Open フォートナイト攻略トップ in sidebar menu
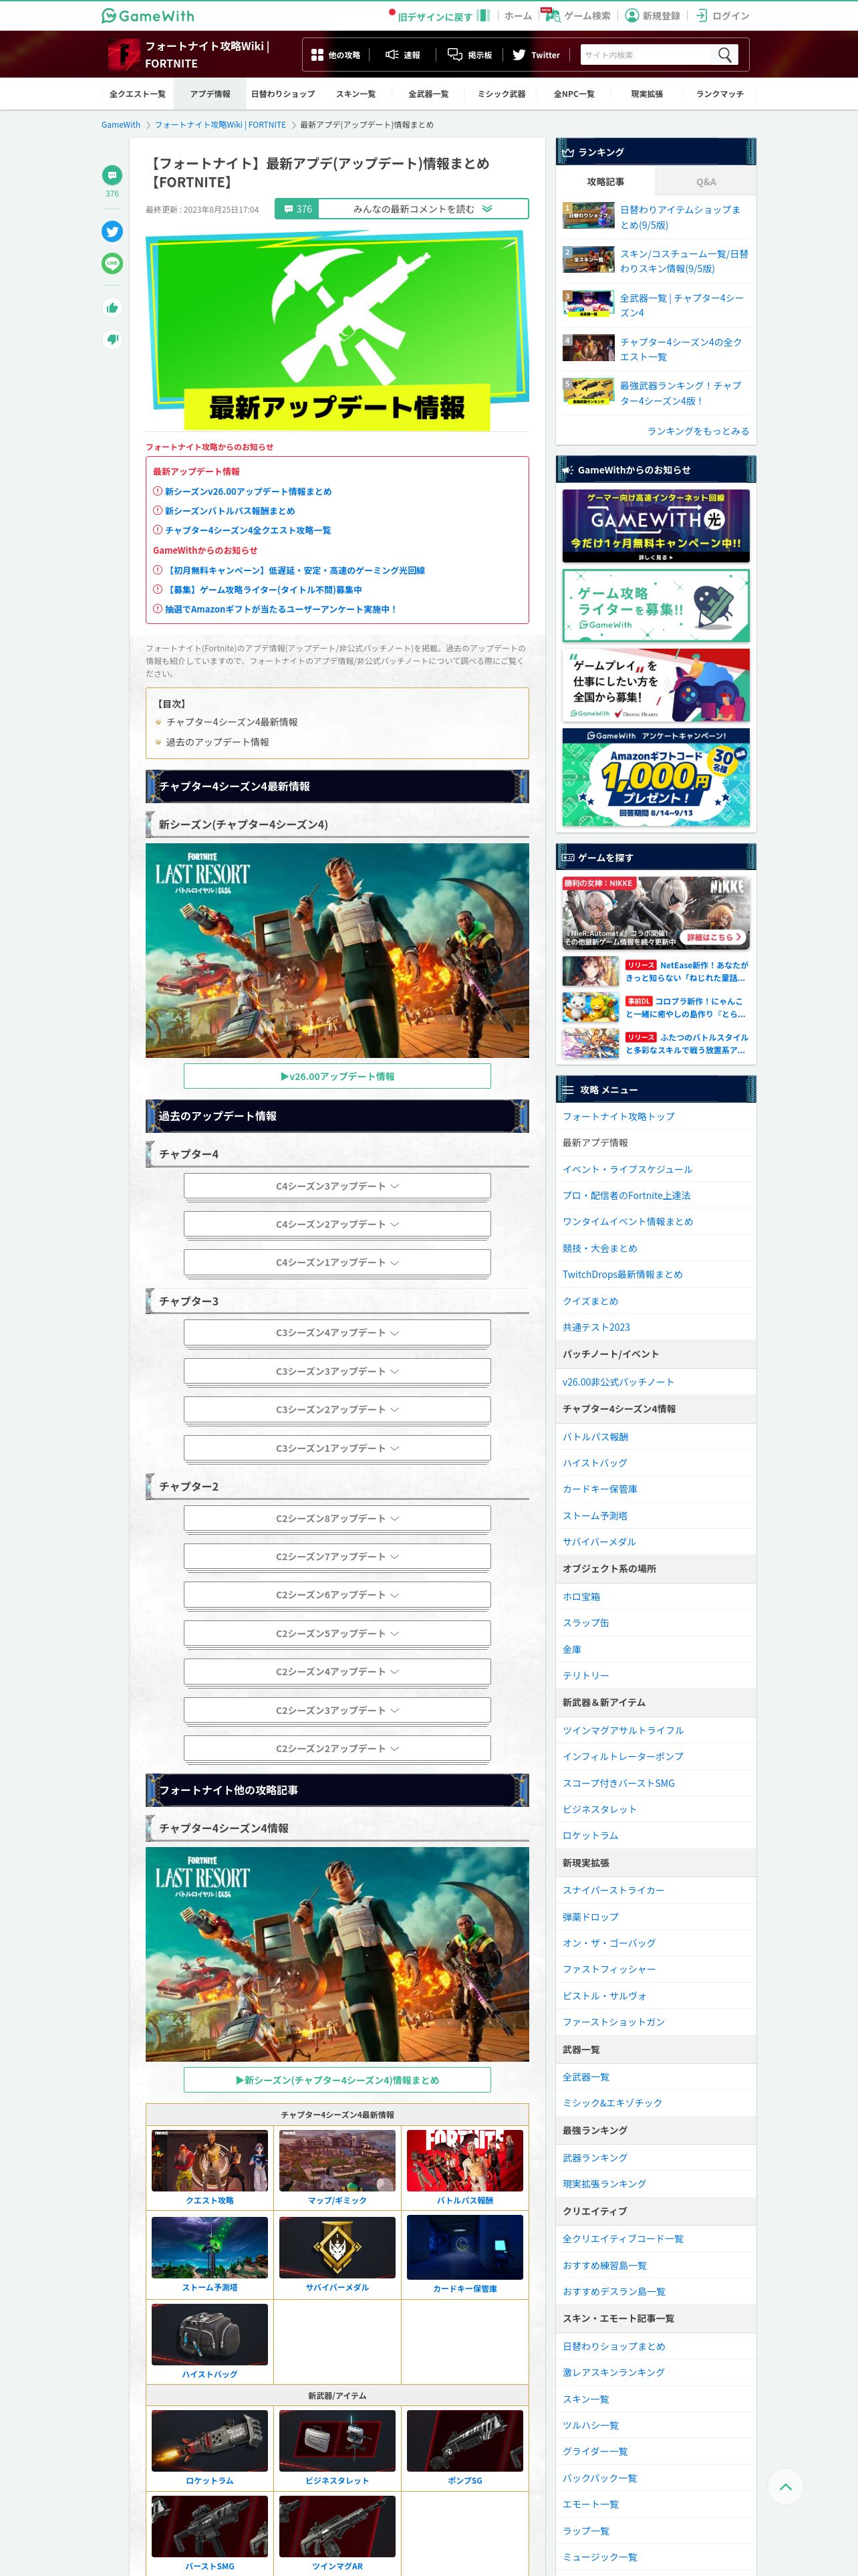Screen dimensions: 858x2576 (618, 1116)
